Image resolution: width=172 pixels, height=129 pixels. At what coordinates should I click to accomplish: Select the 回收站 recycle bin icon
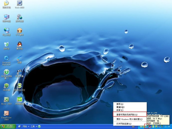pyautogui.click(x=6, y=46)
